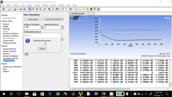This screenshot has height=97, width=172.
Task: Open the Report menu
Action: pos(53,5)
